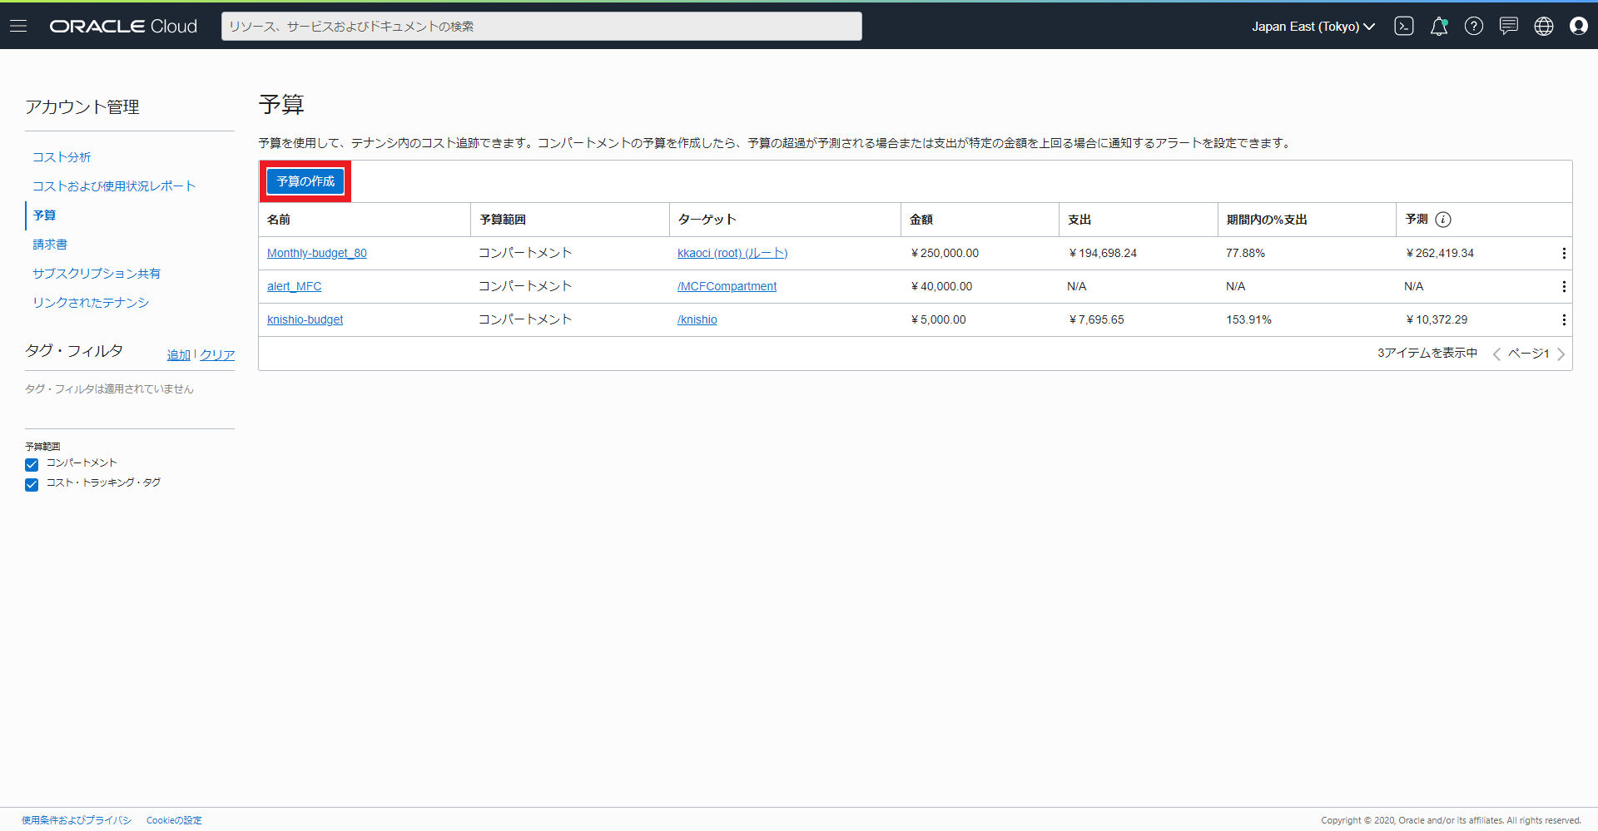Launch Cloud Shell from the header
Viewport: 1598px width, 831px height.
[1403, 26]
